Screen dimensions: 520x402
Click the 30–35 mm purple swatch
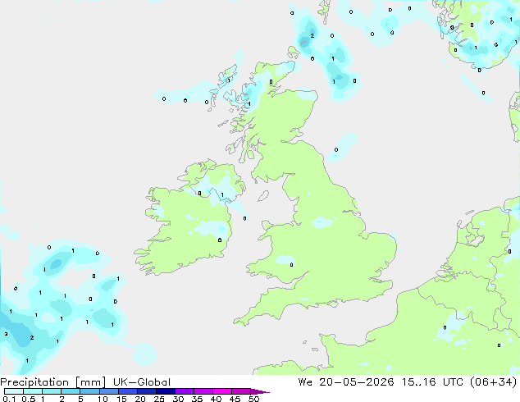(184, 391)
